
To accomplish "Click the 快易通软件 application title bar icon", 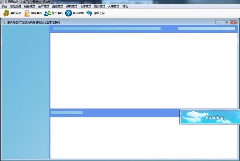I will click(x=2, y=2).
